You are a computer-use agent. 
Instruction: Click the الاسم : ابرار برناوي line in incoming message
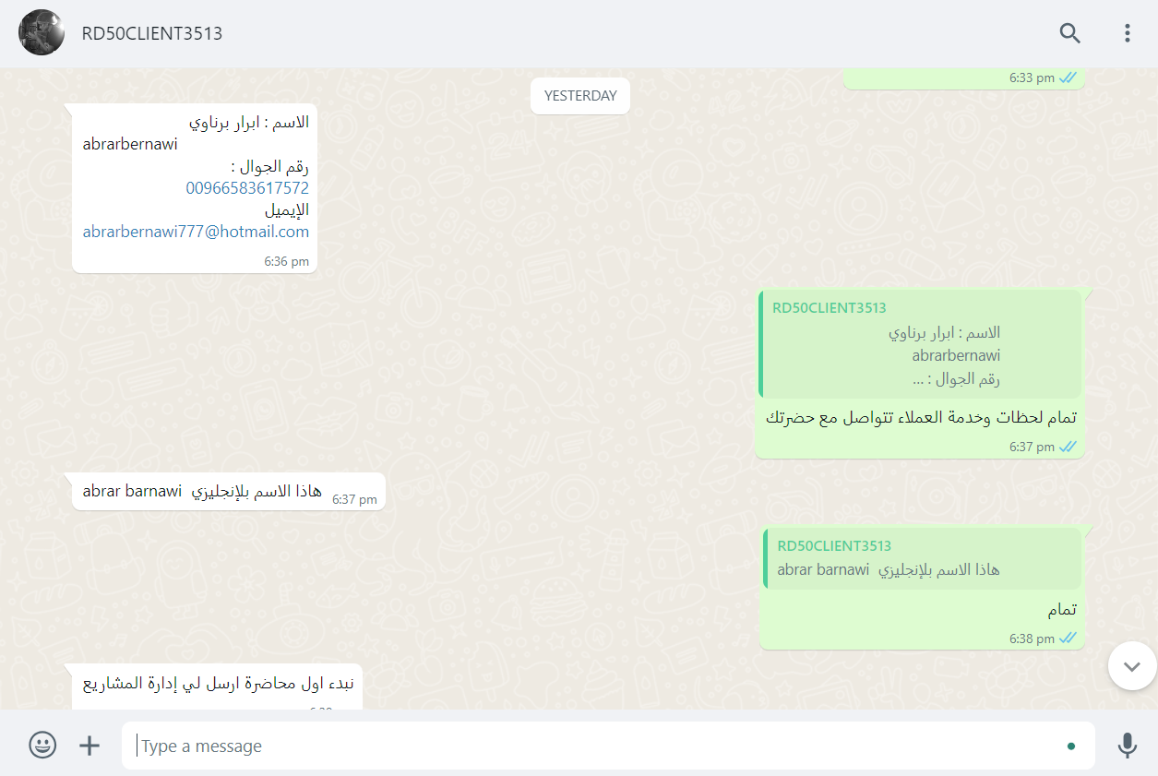point(249,122)
